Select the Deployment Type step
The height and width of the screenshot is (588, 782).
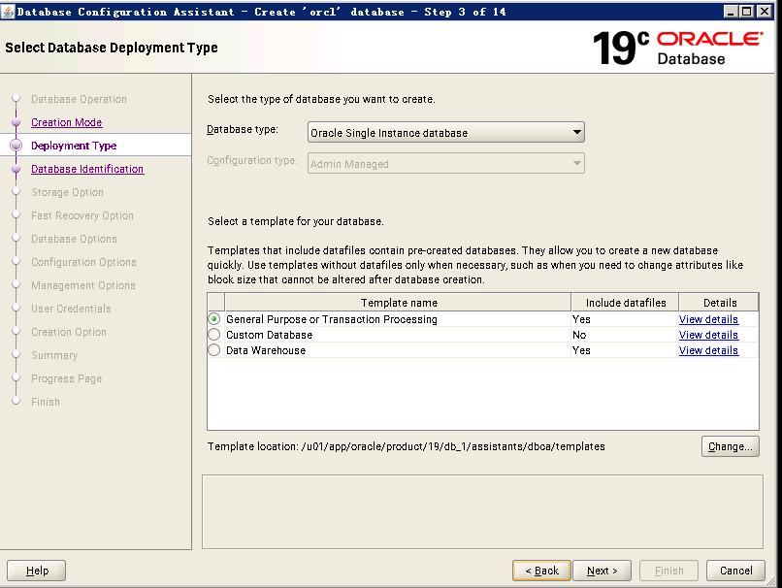tap(74, 146)
